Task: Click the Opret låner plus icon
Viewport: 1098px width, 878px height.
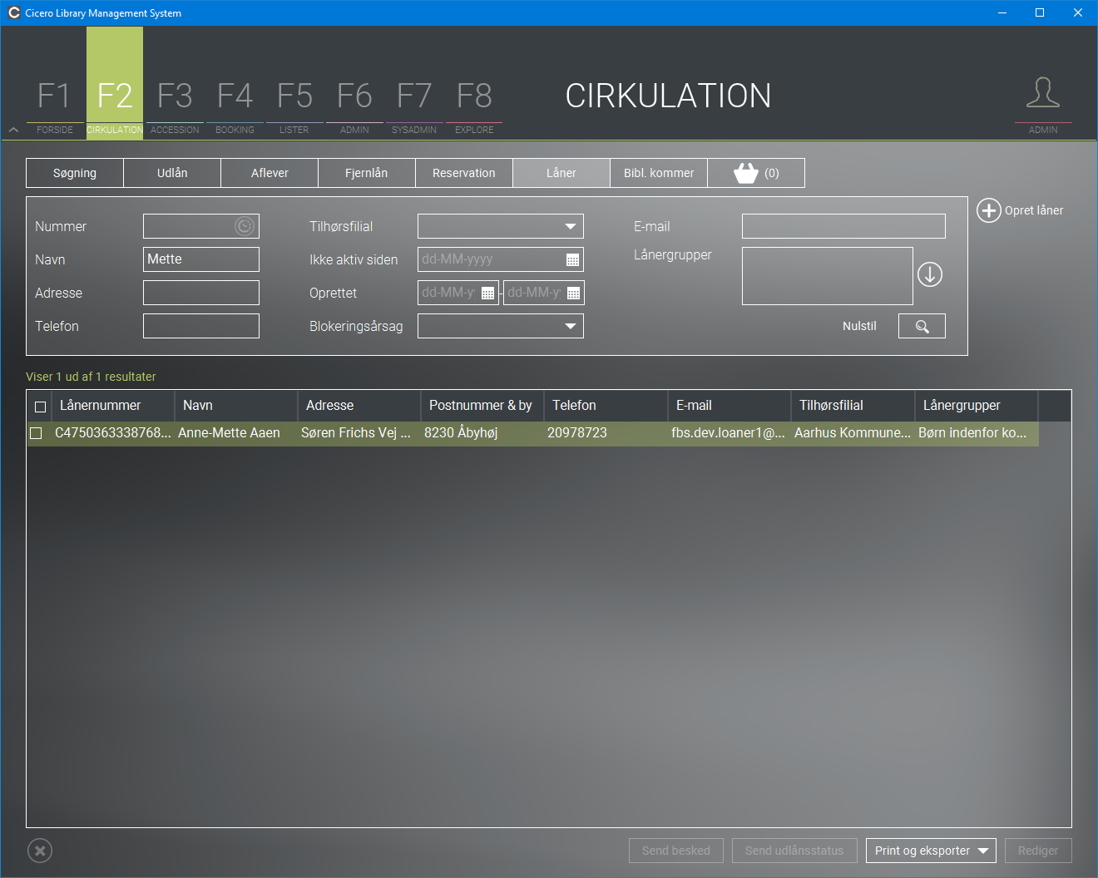Action: click(x=988, y=210)
